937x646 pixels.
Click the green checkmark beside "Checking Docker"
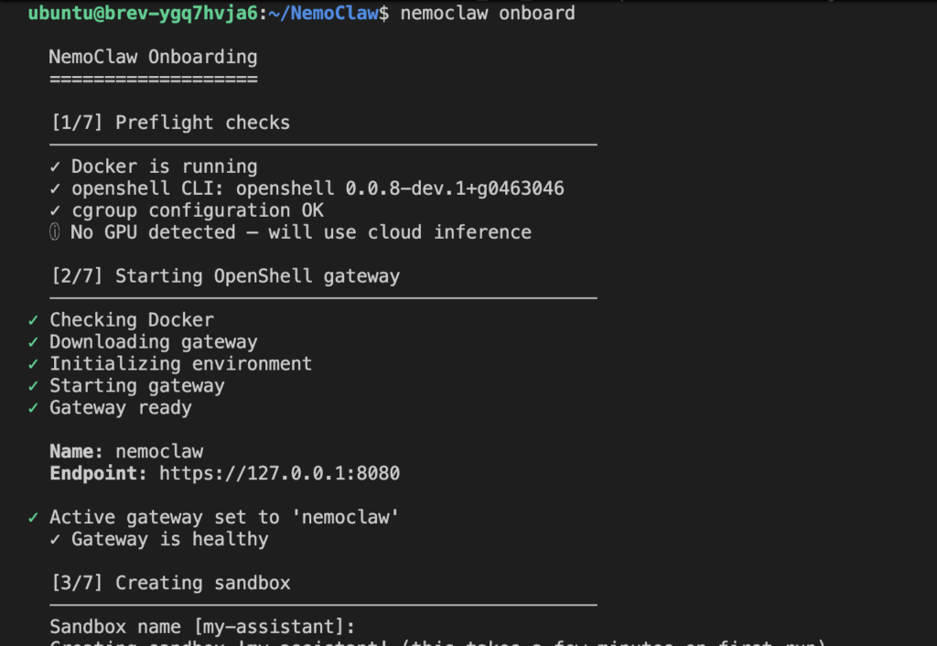pos(33,319)
